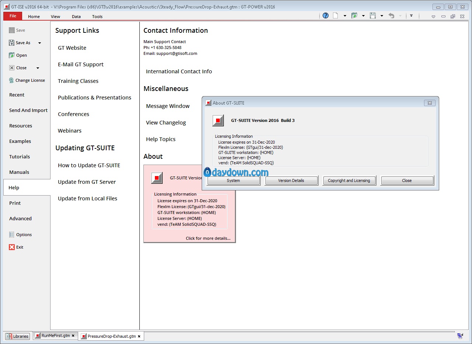Expand the Save As submenu arrow
Viewport: 472px width, 344px height.
[39, 43]
